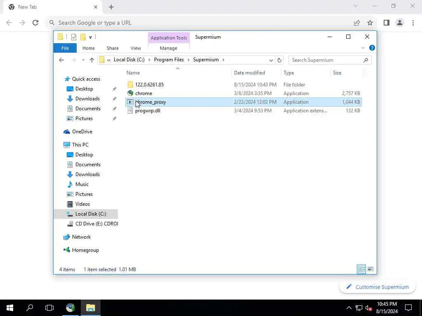
Task: Open pinned Downloads under Quick access
Action: pos(87,99)
